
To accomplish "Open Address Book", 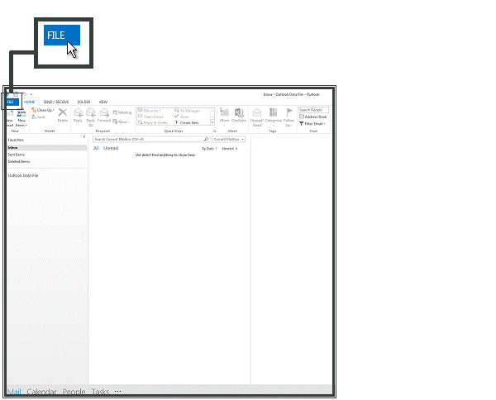I will (314, 117).
